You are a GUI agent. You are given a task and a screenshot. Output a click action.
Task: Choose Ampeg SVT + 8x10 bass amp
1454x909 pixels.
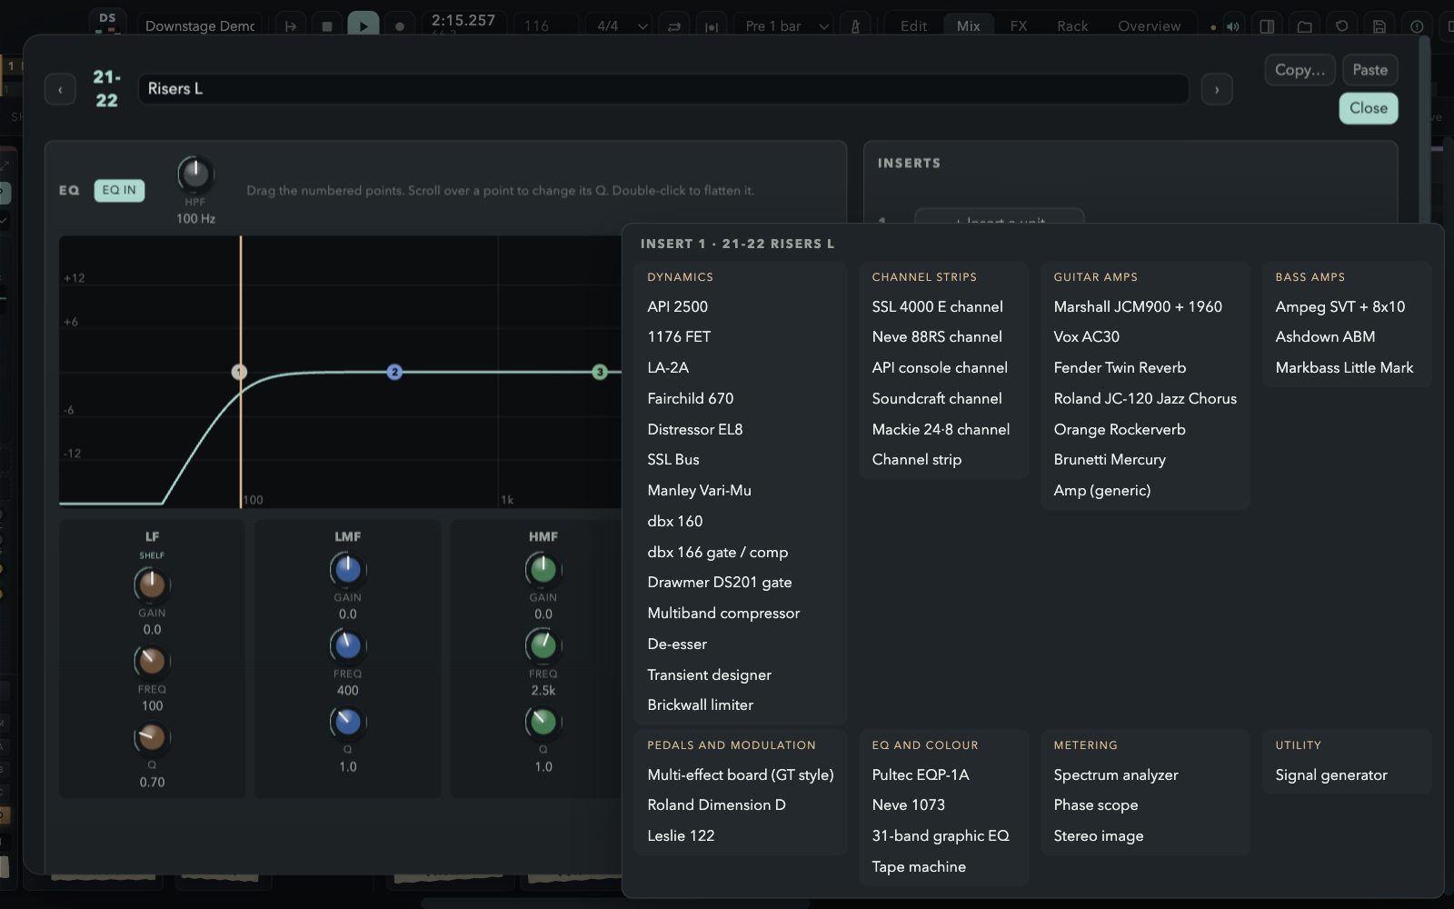[1347, 307]
